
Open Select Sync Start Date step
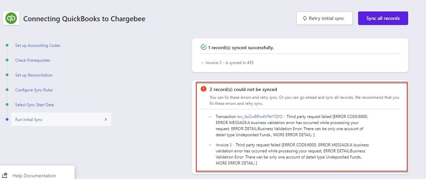coord(34,105)
